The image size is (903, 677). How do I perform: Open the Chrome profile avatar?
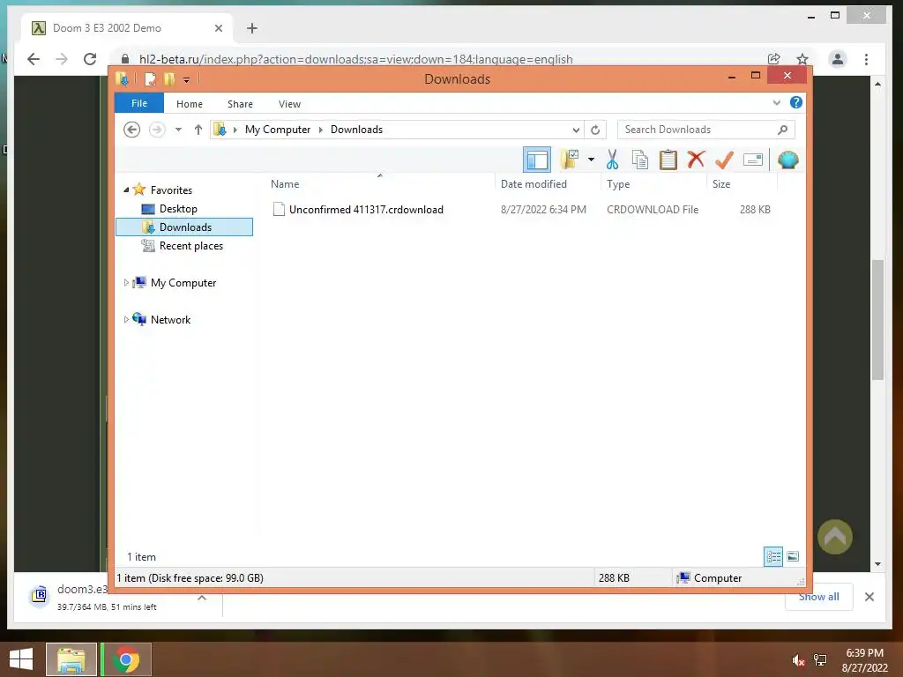[838, 59]
